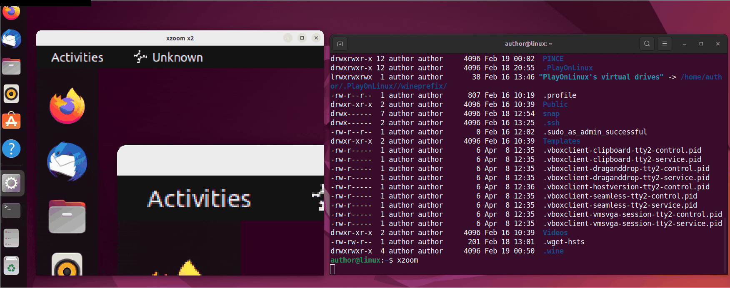Click large magnified Activities text in xzoom
This screenshot has width=730, height=288.
pyautogui.click(x=199, y=199)
